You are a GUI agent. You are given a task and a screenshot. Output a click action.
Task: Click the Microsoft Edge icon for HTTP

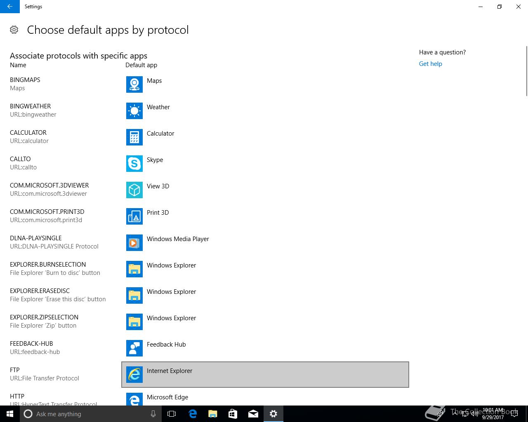tap(134, 399)
